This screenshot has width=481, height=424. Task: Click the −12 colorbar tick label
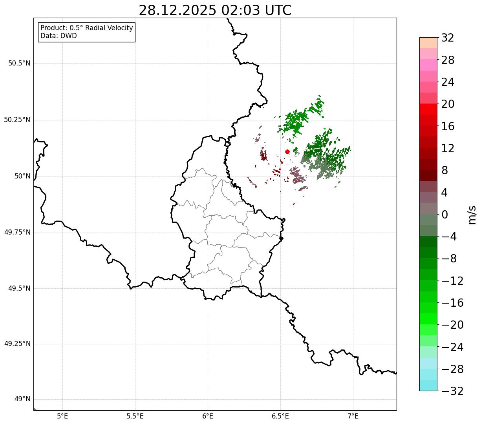click(452, 281)
